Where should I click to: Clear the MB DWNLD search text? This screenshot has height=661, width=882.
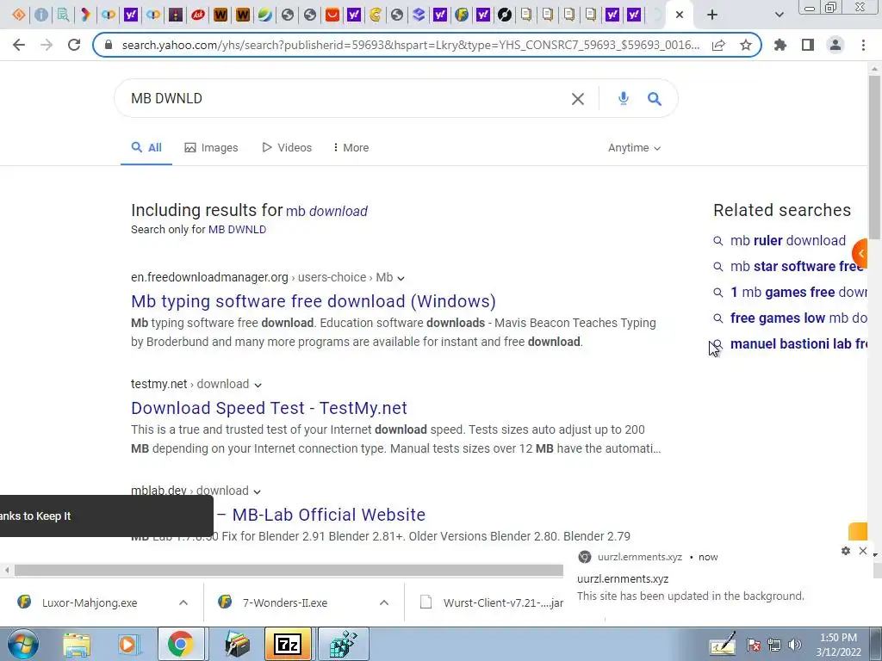coord(578,99)
